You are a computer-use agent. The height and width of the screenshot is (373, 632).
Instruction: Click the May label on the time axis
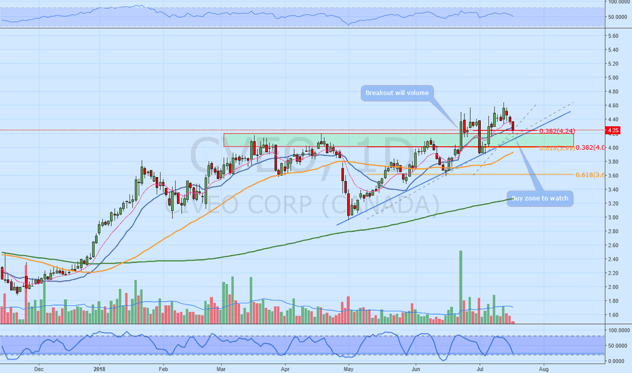pos(349,369)
